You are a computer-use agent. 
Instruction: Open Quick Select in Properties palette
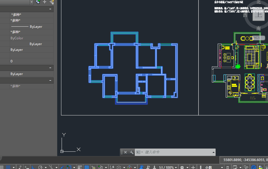[52, 2]
